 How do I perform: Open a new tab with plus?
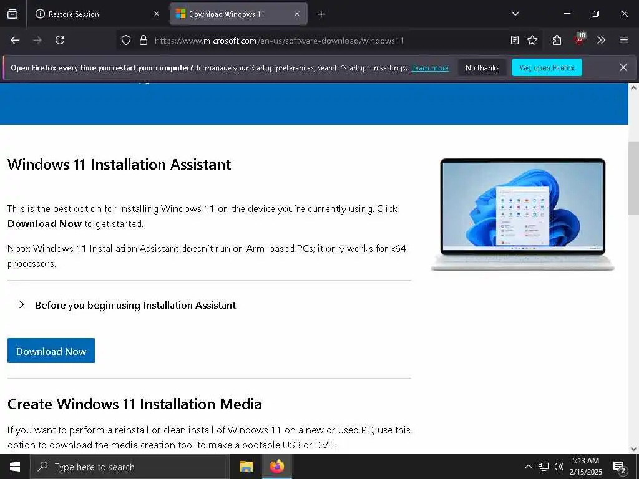point(321,14)
